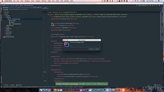Toggle the Project tool window tab on left edge

point(1,10)
